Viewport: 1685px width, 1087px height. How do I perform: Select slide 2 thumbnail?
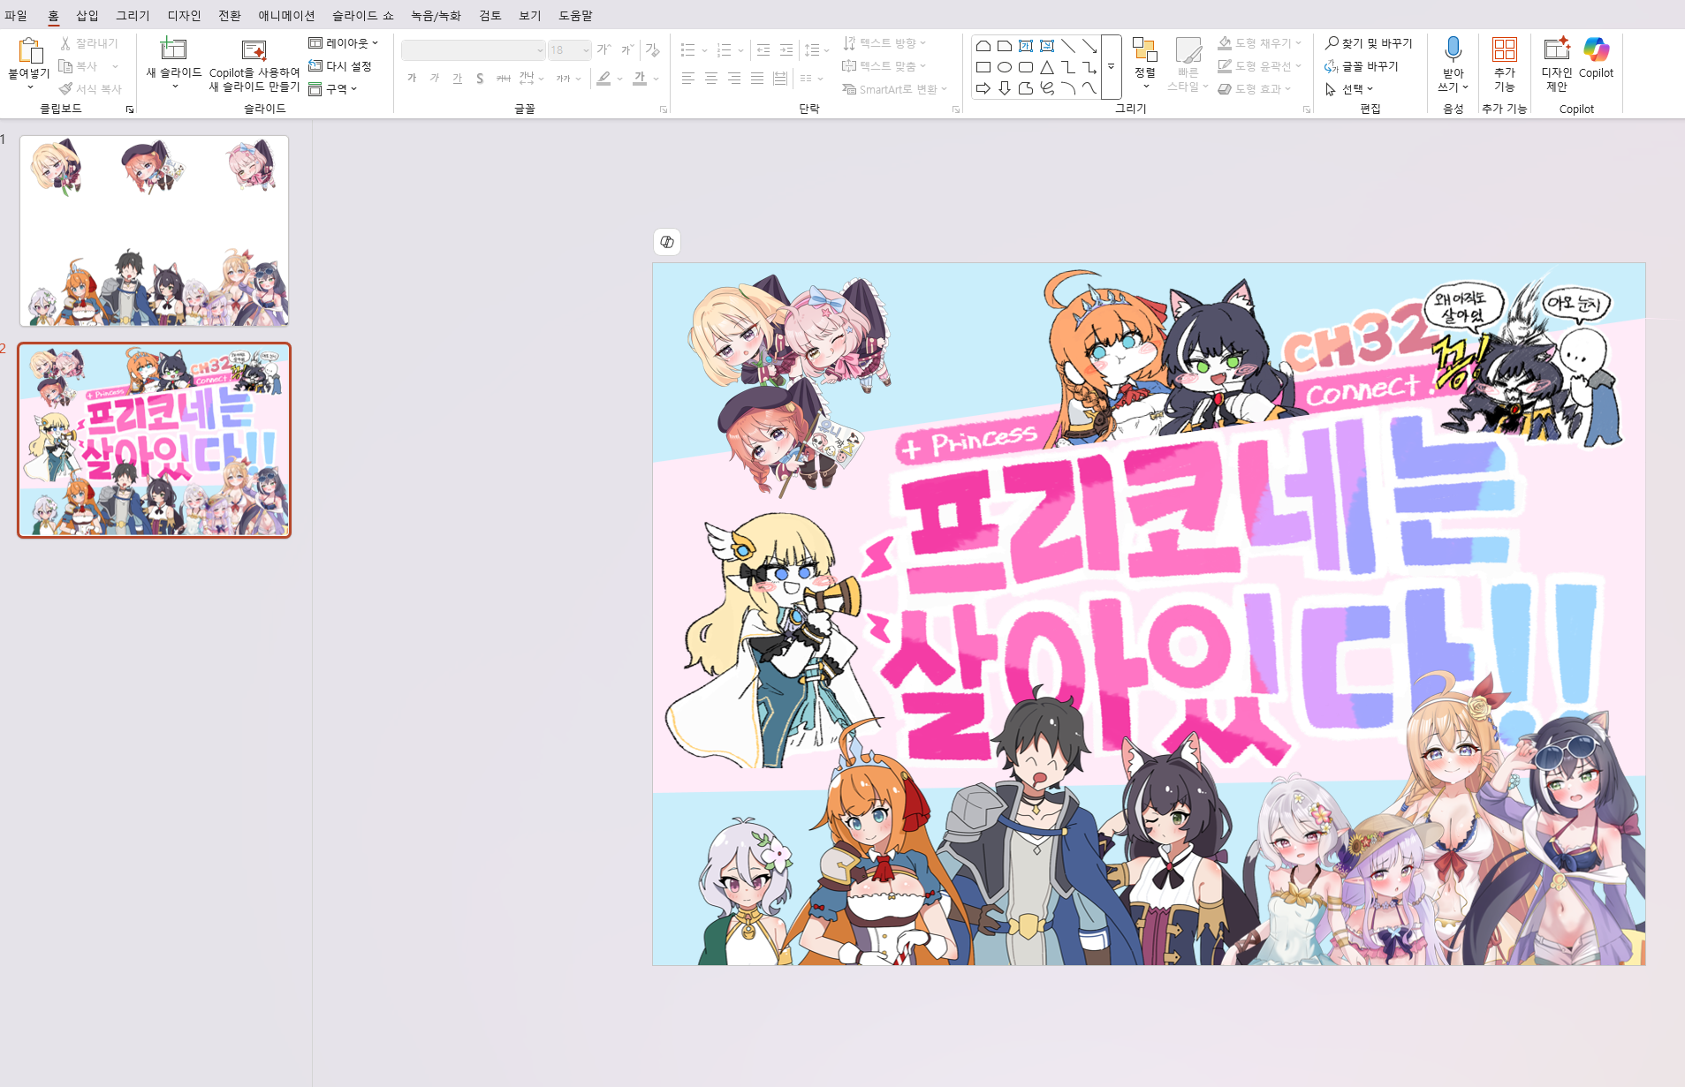(x=155, y=440)
